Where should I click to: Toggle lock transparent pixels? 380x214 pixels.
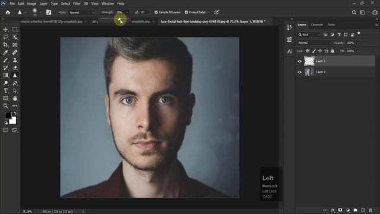308,51
